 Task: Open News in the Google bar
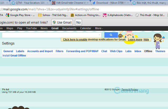pos(44,28)
